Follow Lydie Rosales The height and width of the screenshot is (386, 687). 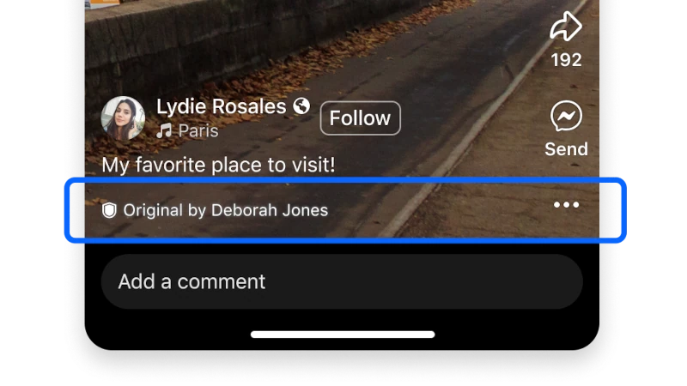pos(360,118)
